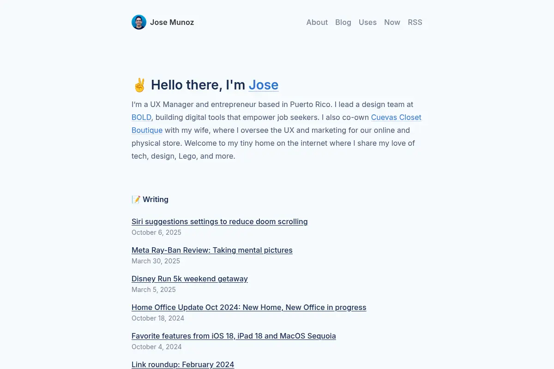Open Disney Run 5k weekend getaway post
Image resolution: width=554 pixels, height=369 pixels.
(190, 279)
